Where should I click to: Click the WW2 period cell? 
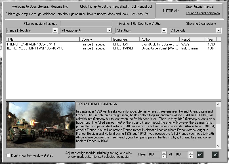click(x=185, y=44)
